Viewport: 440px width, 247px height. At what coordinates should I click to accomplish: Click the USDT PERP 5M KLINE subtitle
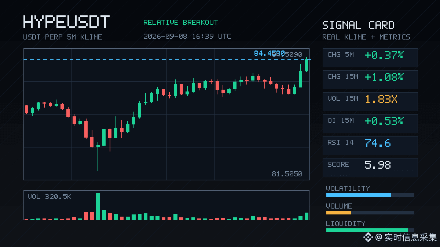(63, 37)
